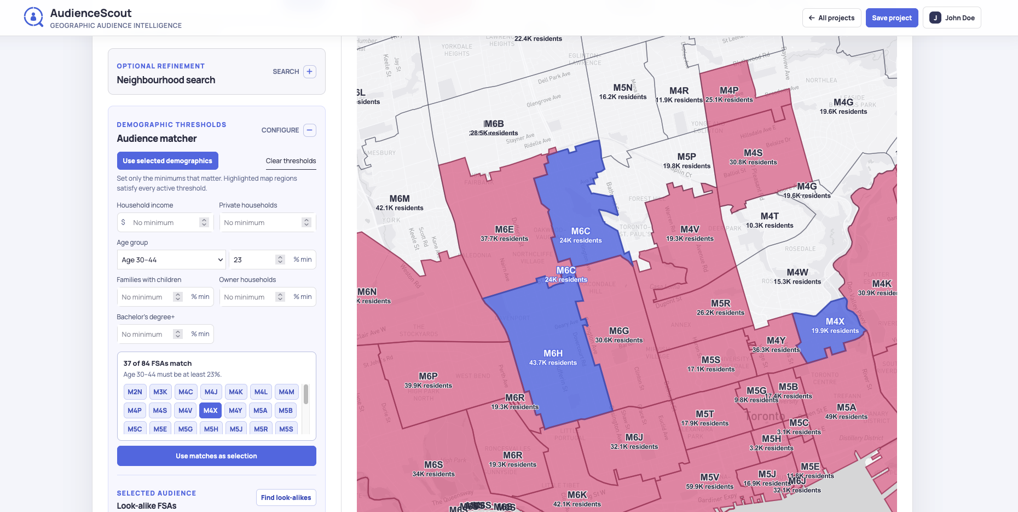Click the M6E map region

(504, 234)
